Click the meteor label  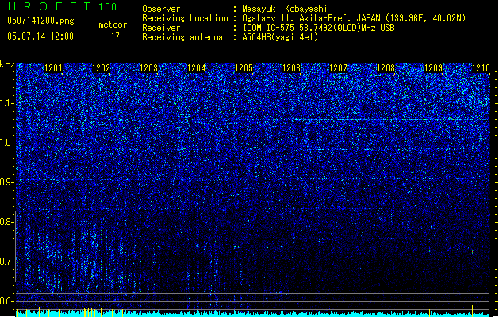coord(113,25)
